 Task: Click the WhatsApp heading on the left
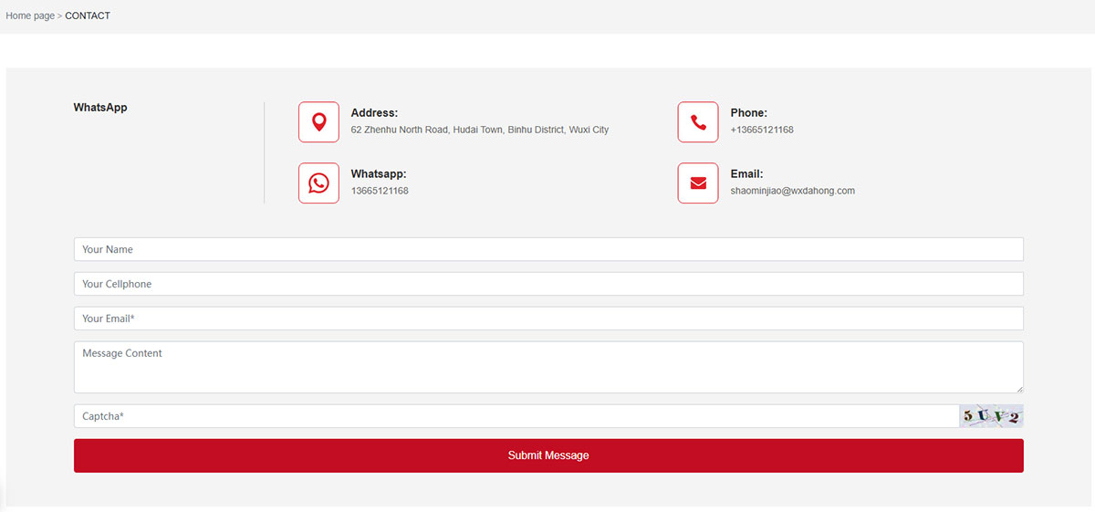coord(100,107)
